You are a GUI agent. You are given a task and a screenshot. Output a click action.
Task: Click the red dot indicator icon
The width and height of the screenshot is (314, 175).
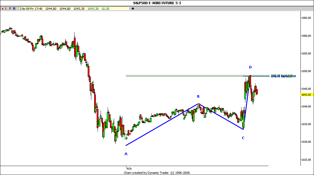coord(3,9)
